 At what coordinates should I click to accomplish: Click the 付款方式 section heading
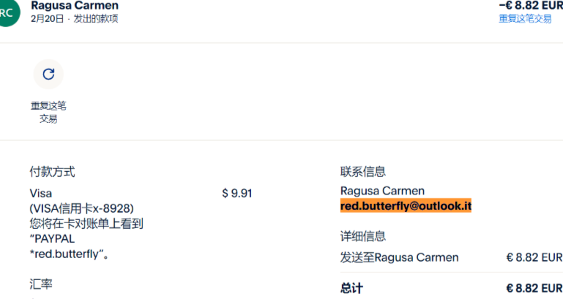(53, 172)
